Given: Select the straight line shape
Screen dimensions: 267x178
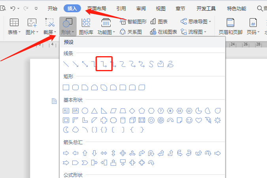Looking at the screenshot, I should click(x=66, y=64).
